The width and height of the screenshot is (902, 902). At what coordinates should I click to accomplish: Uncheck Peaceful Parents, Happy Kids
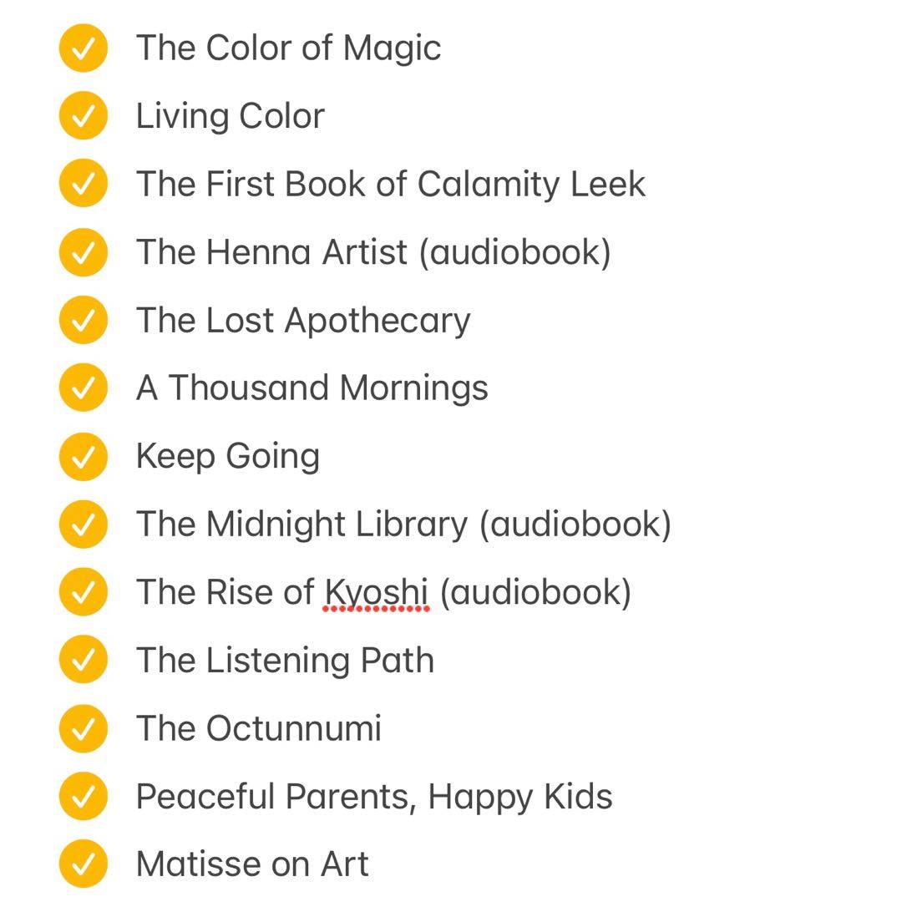point(84,797)
